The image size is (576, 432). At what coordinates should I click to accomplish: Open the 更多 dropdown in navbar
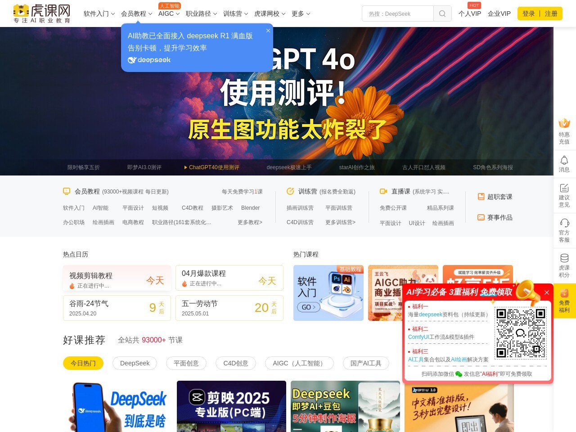[x=301, y=14]
